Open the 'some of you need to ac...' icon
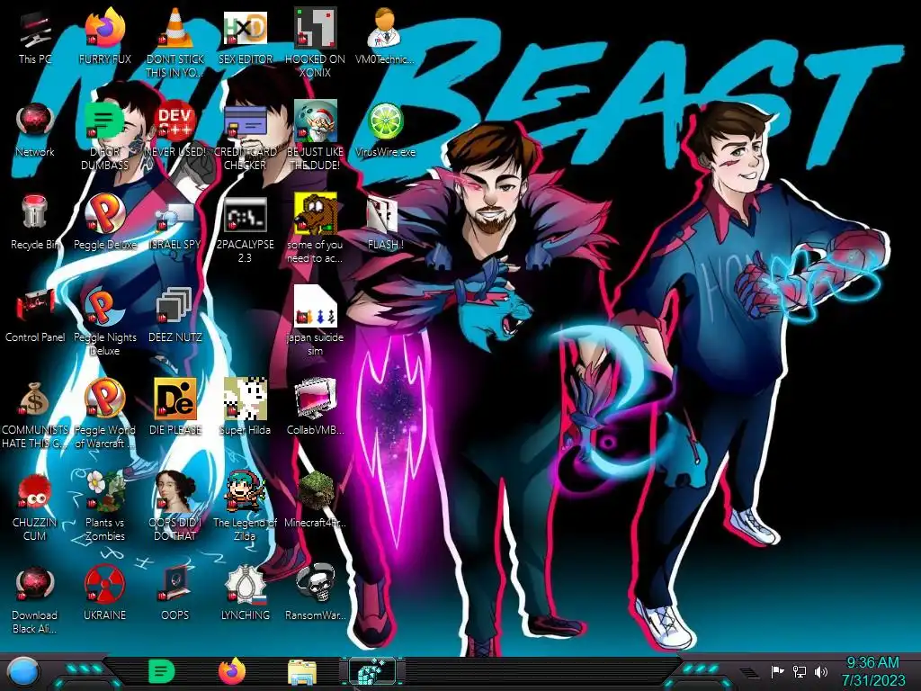The width and height of the screenshot is (921, 691). click(315, 229)
